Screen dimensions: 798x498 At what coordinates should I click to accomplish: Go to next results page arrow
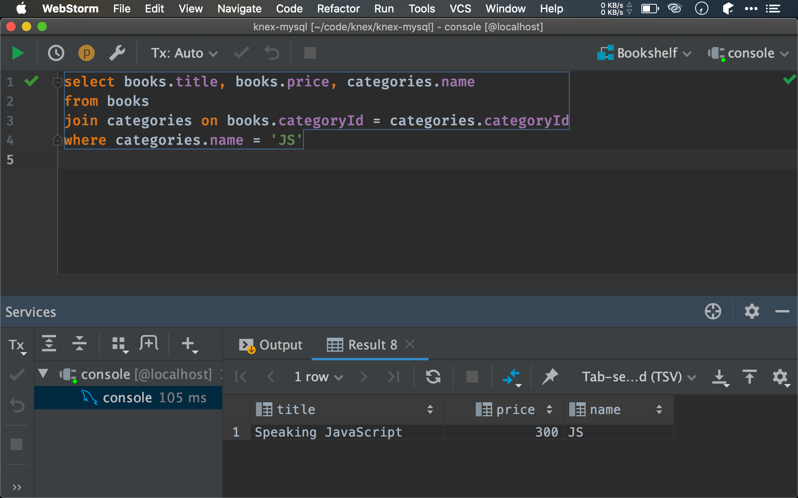point(364,377)
